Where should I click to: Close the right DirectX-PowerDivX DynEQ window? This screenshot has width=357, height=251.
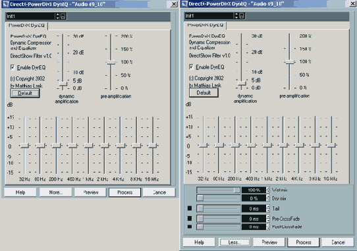coord(353,4)
